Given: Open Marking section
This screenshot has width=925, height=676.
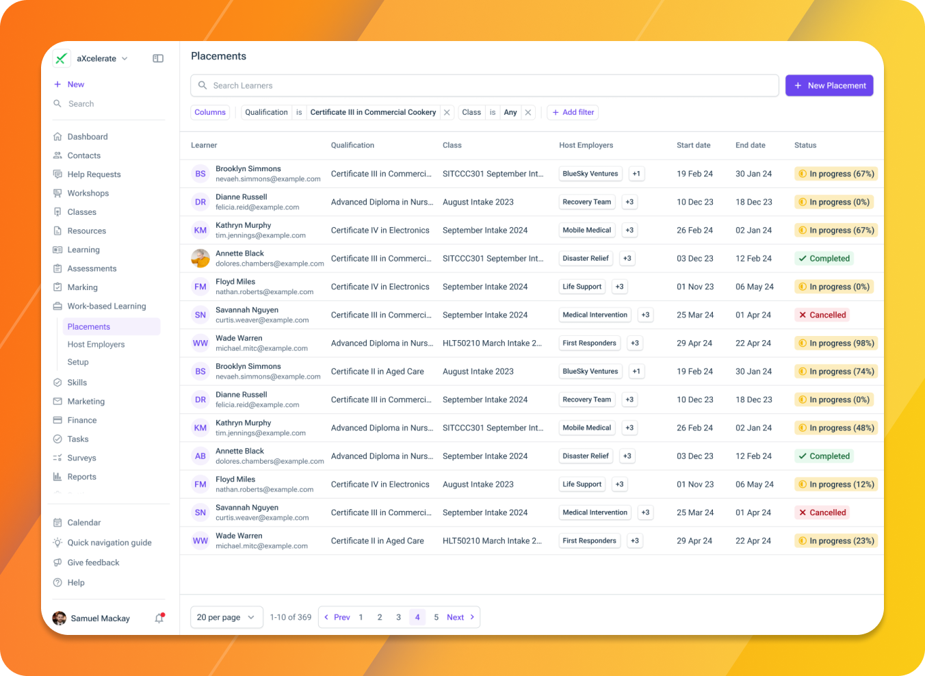Looking at the screenshot, I should [83, 287].
